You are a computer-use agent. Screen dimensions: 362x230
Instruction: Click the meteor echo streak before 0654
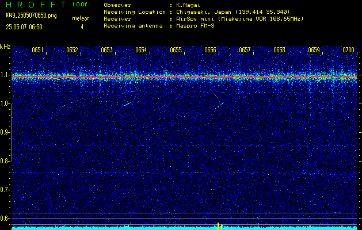pyautogui.click(x=127, y=104)
